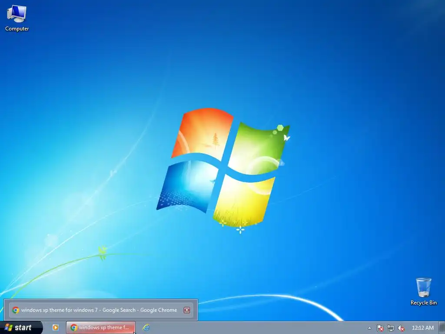Open Internet Explorer from taskbar
Image resolution: width=445 pixels, height=334 pixels.
tap(146, 327)
